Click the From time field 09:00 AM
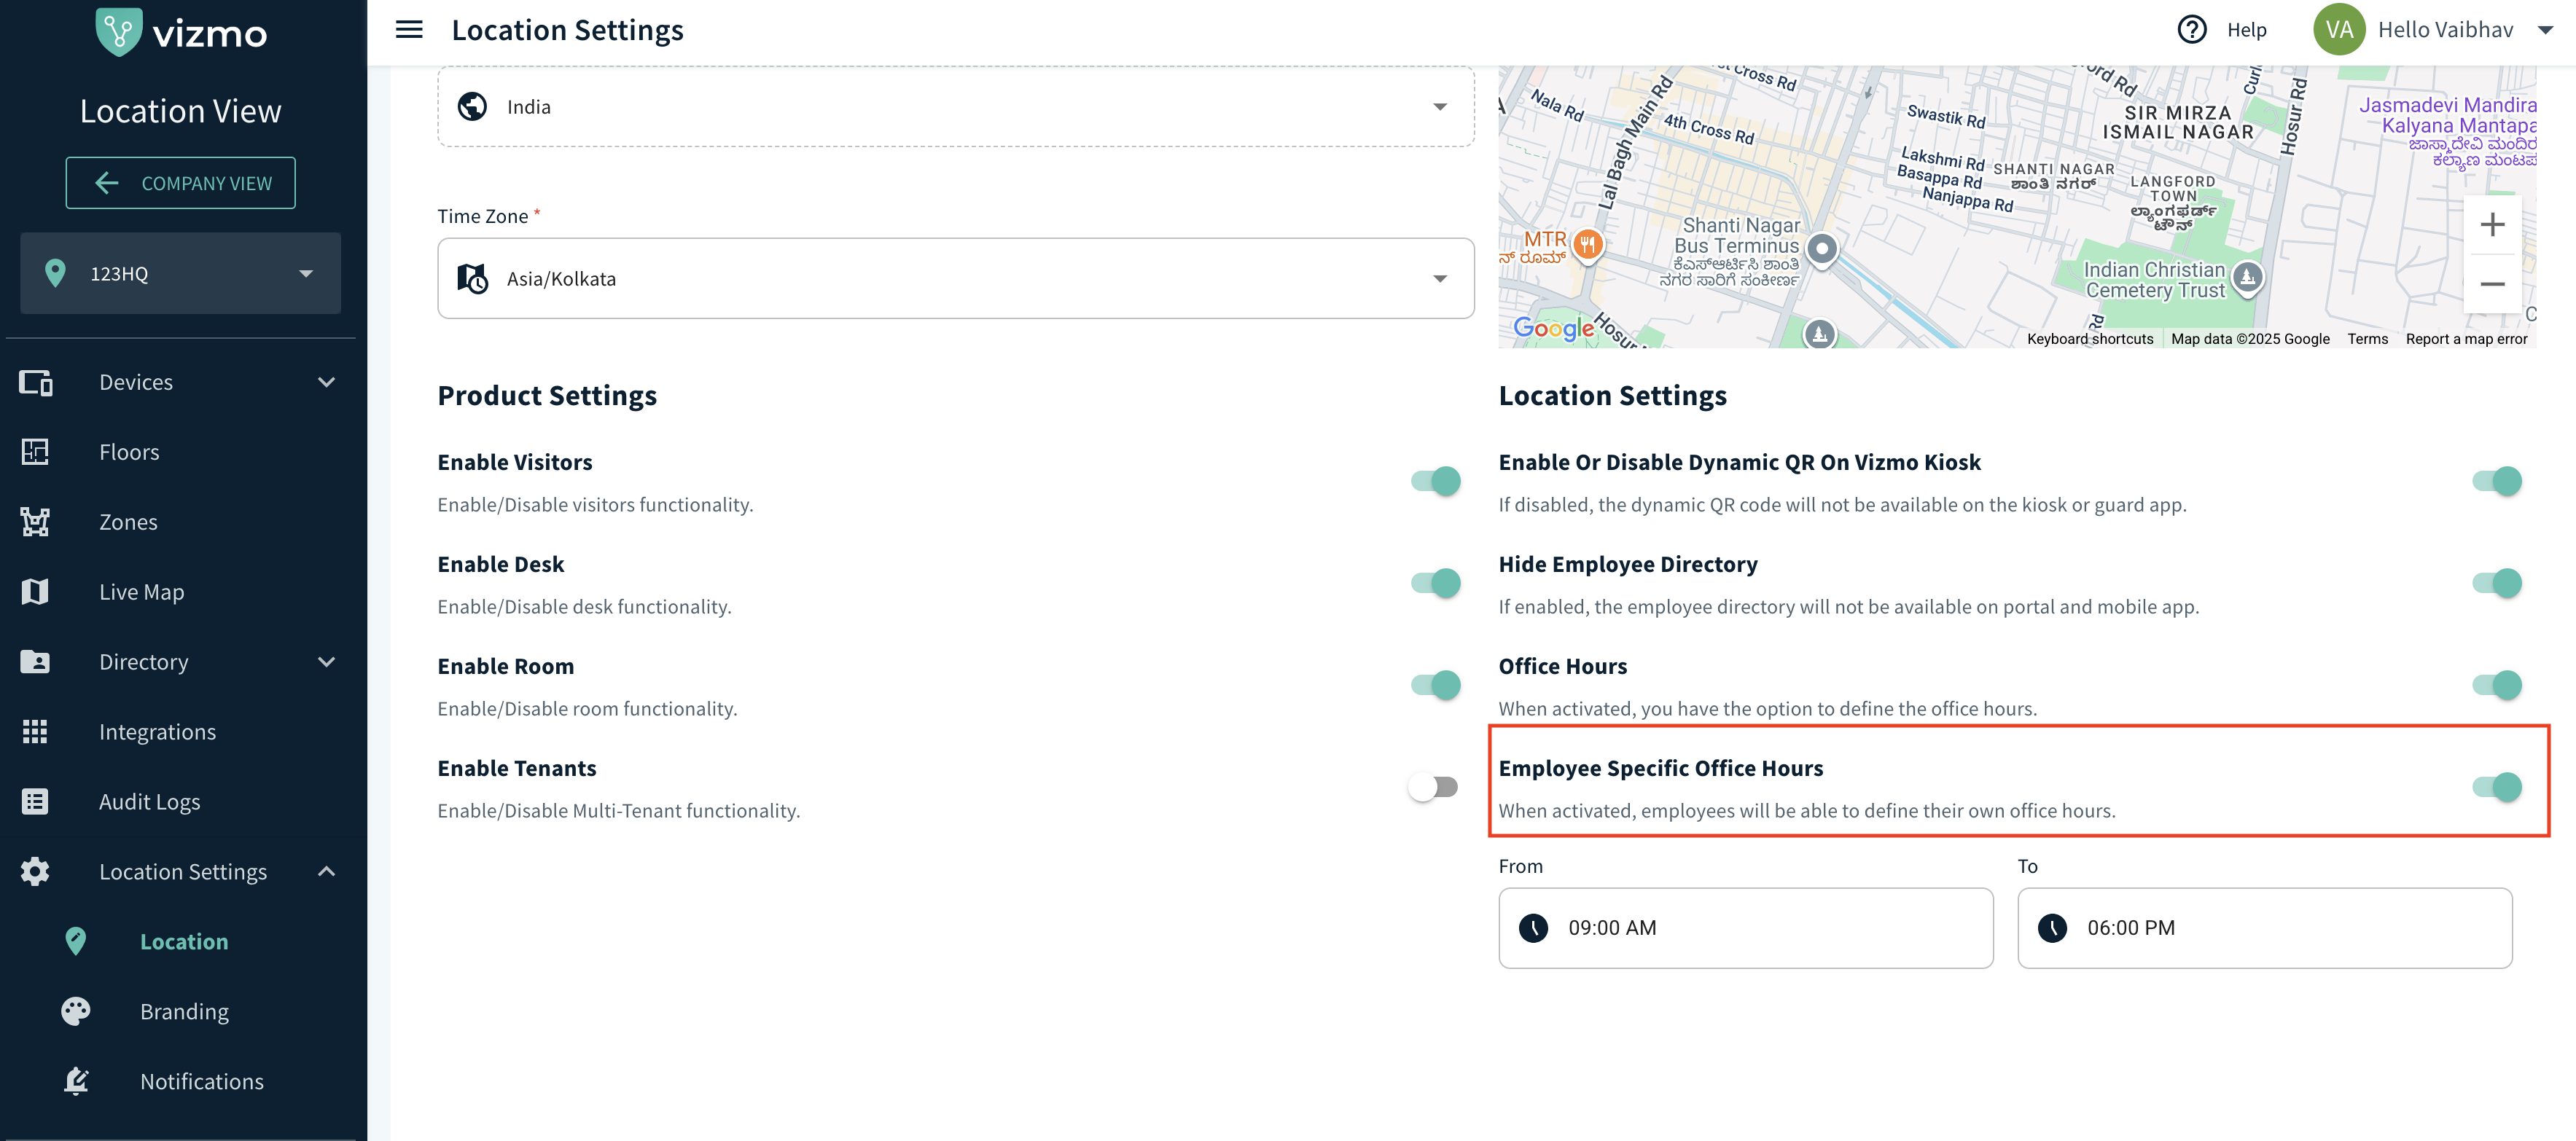2576x1141 pixels. 1745,928
